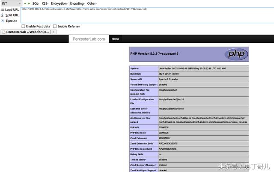Open the Other menu
Viewport: 274px width, 172px height.
pyautogui.click(x=92, y=3)
